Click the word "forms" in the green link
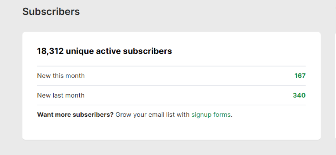Viewport: 336px width, 155px height. point(222,115)
